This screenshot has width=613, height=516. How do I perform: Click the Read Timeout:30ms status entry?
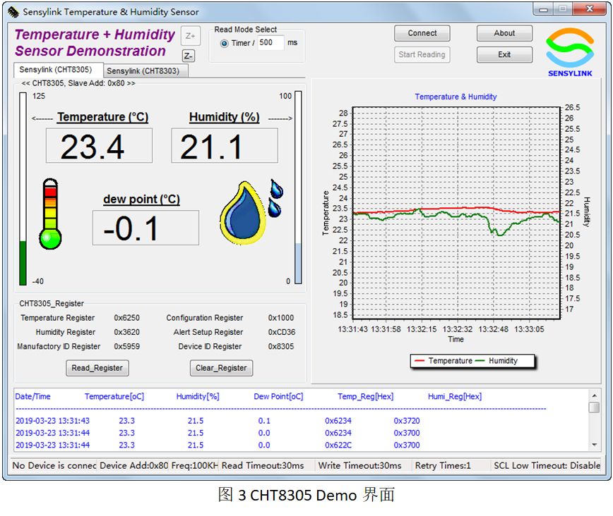point(263,466)
